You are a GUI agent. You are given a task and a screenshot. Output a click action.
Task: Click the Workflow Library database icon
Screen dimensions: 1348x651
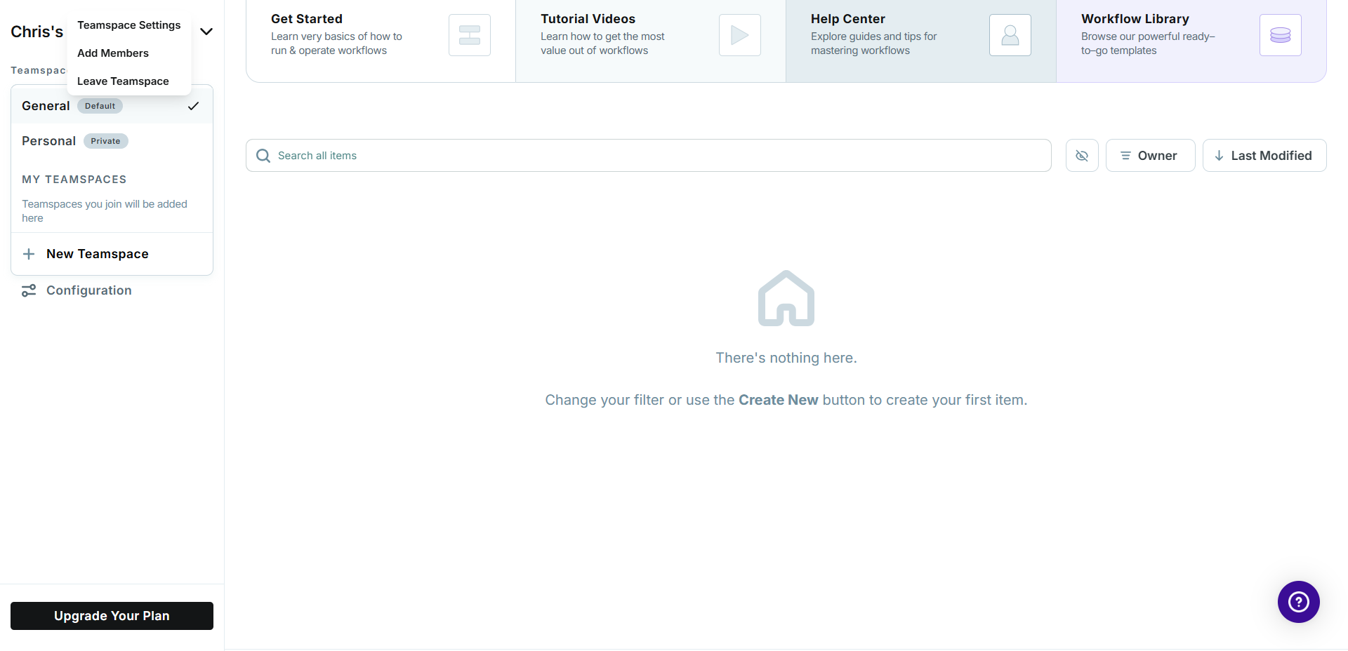(1281, 35)
